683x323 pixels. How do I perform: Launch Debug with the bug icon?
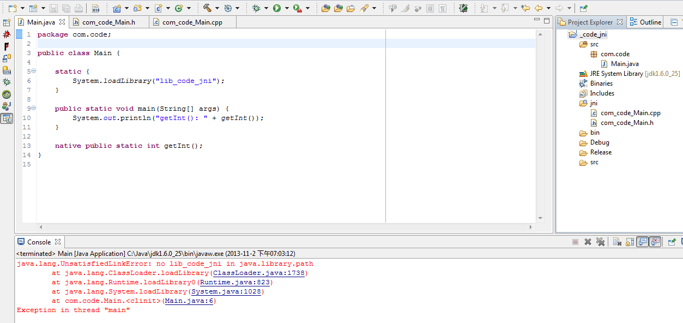[x=256, y=8]
